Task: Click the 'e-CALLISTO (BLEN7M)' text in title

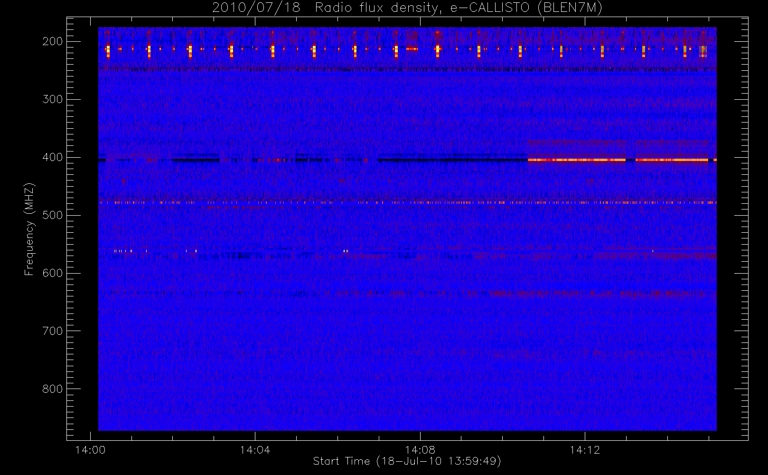Action: (526, 8)
